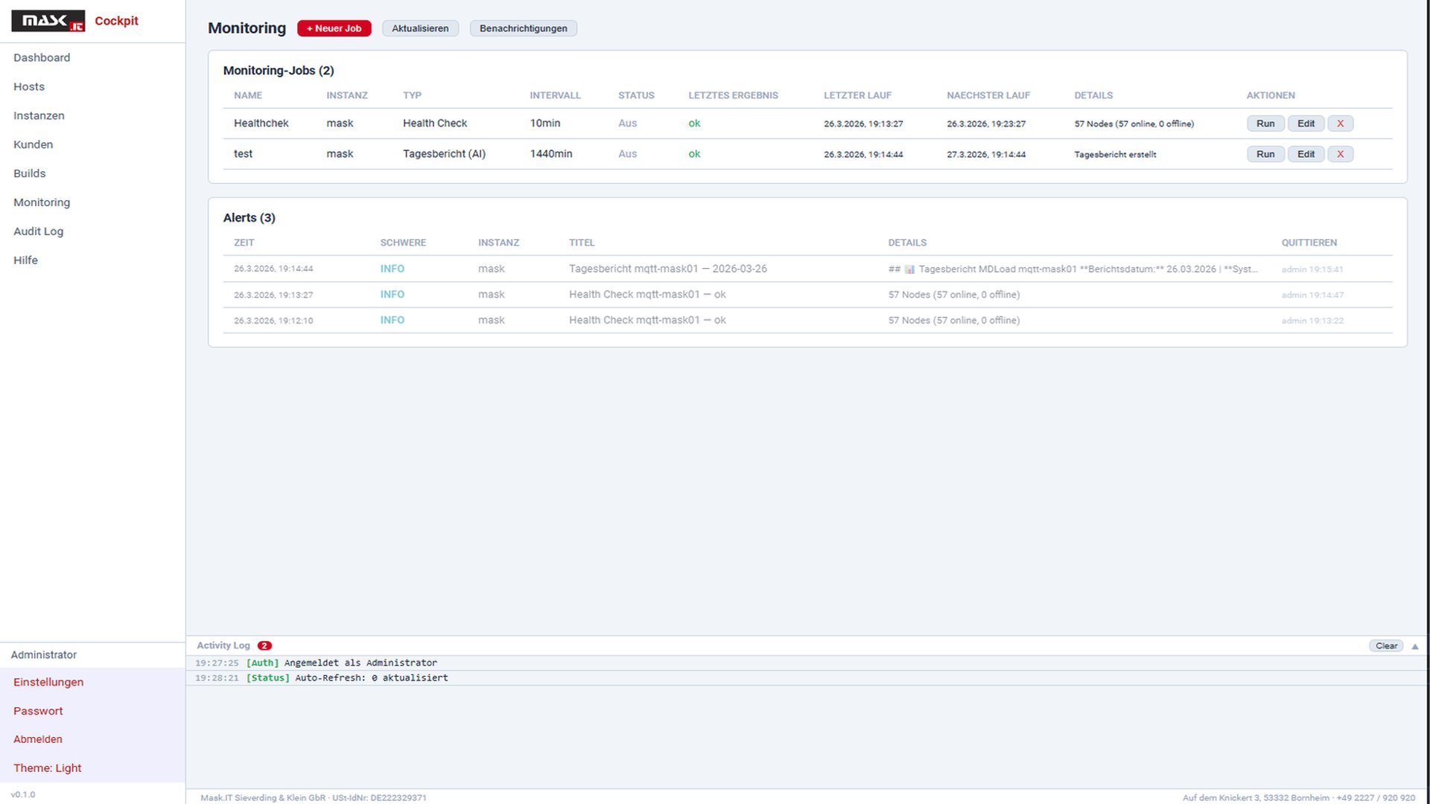Edit the test Tagesbericht job
1430x804 pixels.
pyautogui.click(x=1306, y=154)
